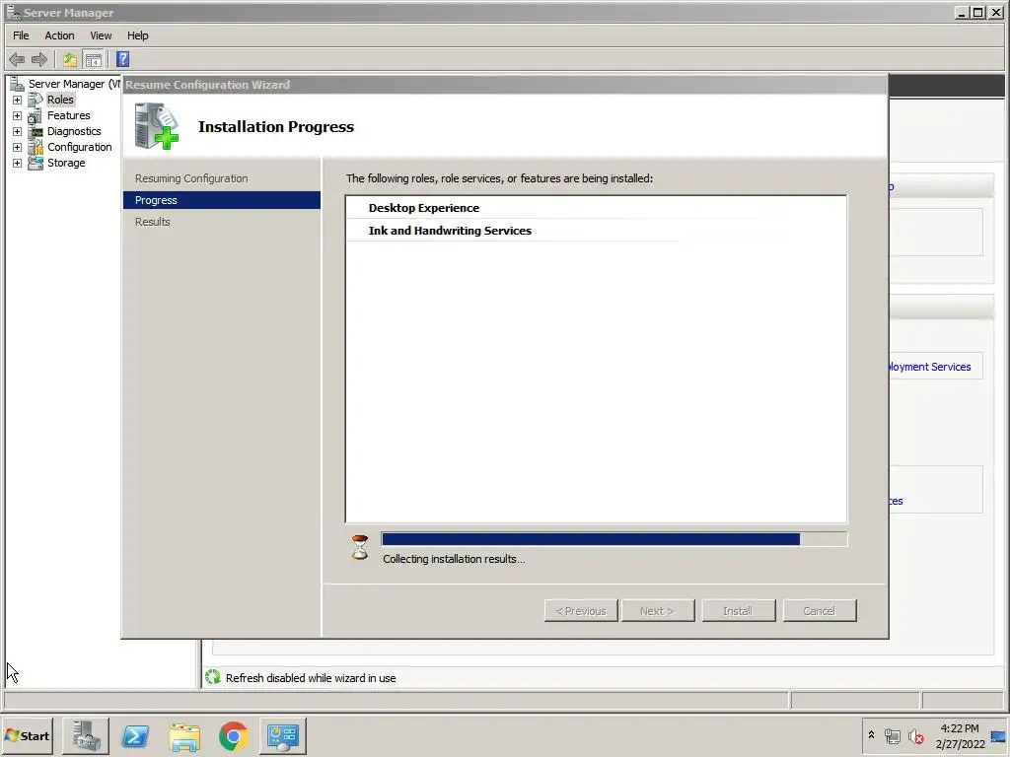Click the Storage tree node icon
1010x757 pixels.
[x=36, y=163]
